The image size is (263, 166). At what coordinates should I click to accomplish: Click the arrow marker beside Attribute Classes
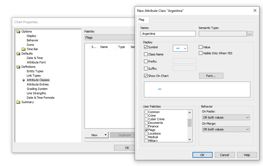[23, 80]
